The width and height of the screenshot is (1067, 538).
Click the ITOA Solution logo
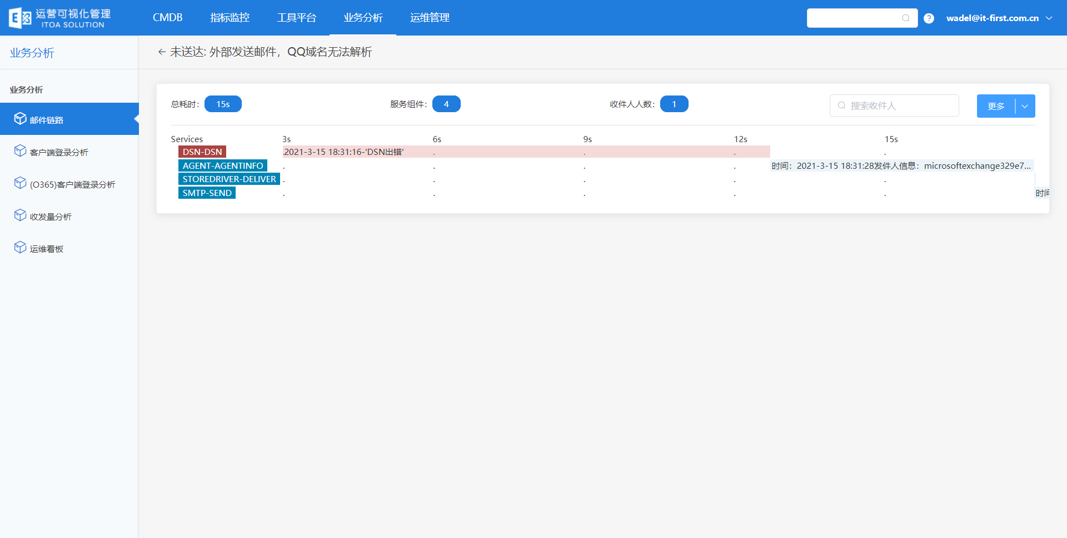click(x=60, y=18)
